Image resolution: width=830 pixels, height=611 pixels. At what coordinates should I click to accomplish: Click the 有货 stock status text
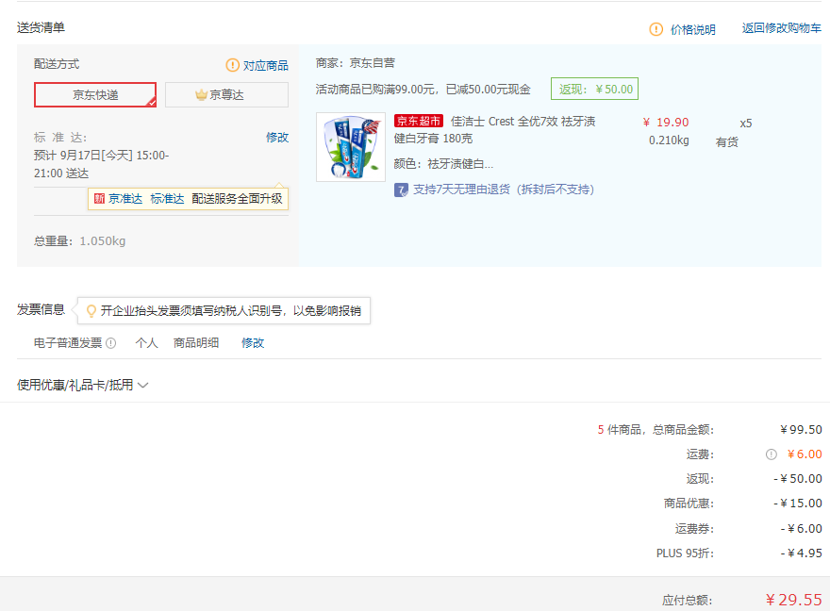point(727,142)
